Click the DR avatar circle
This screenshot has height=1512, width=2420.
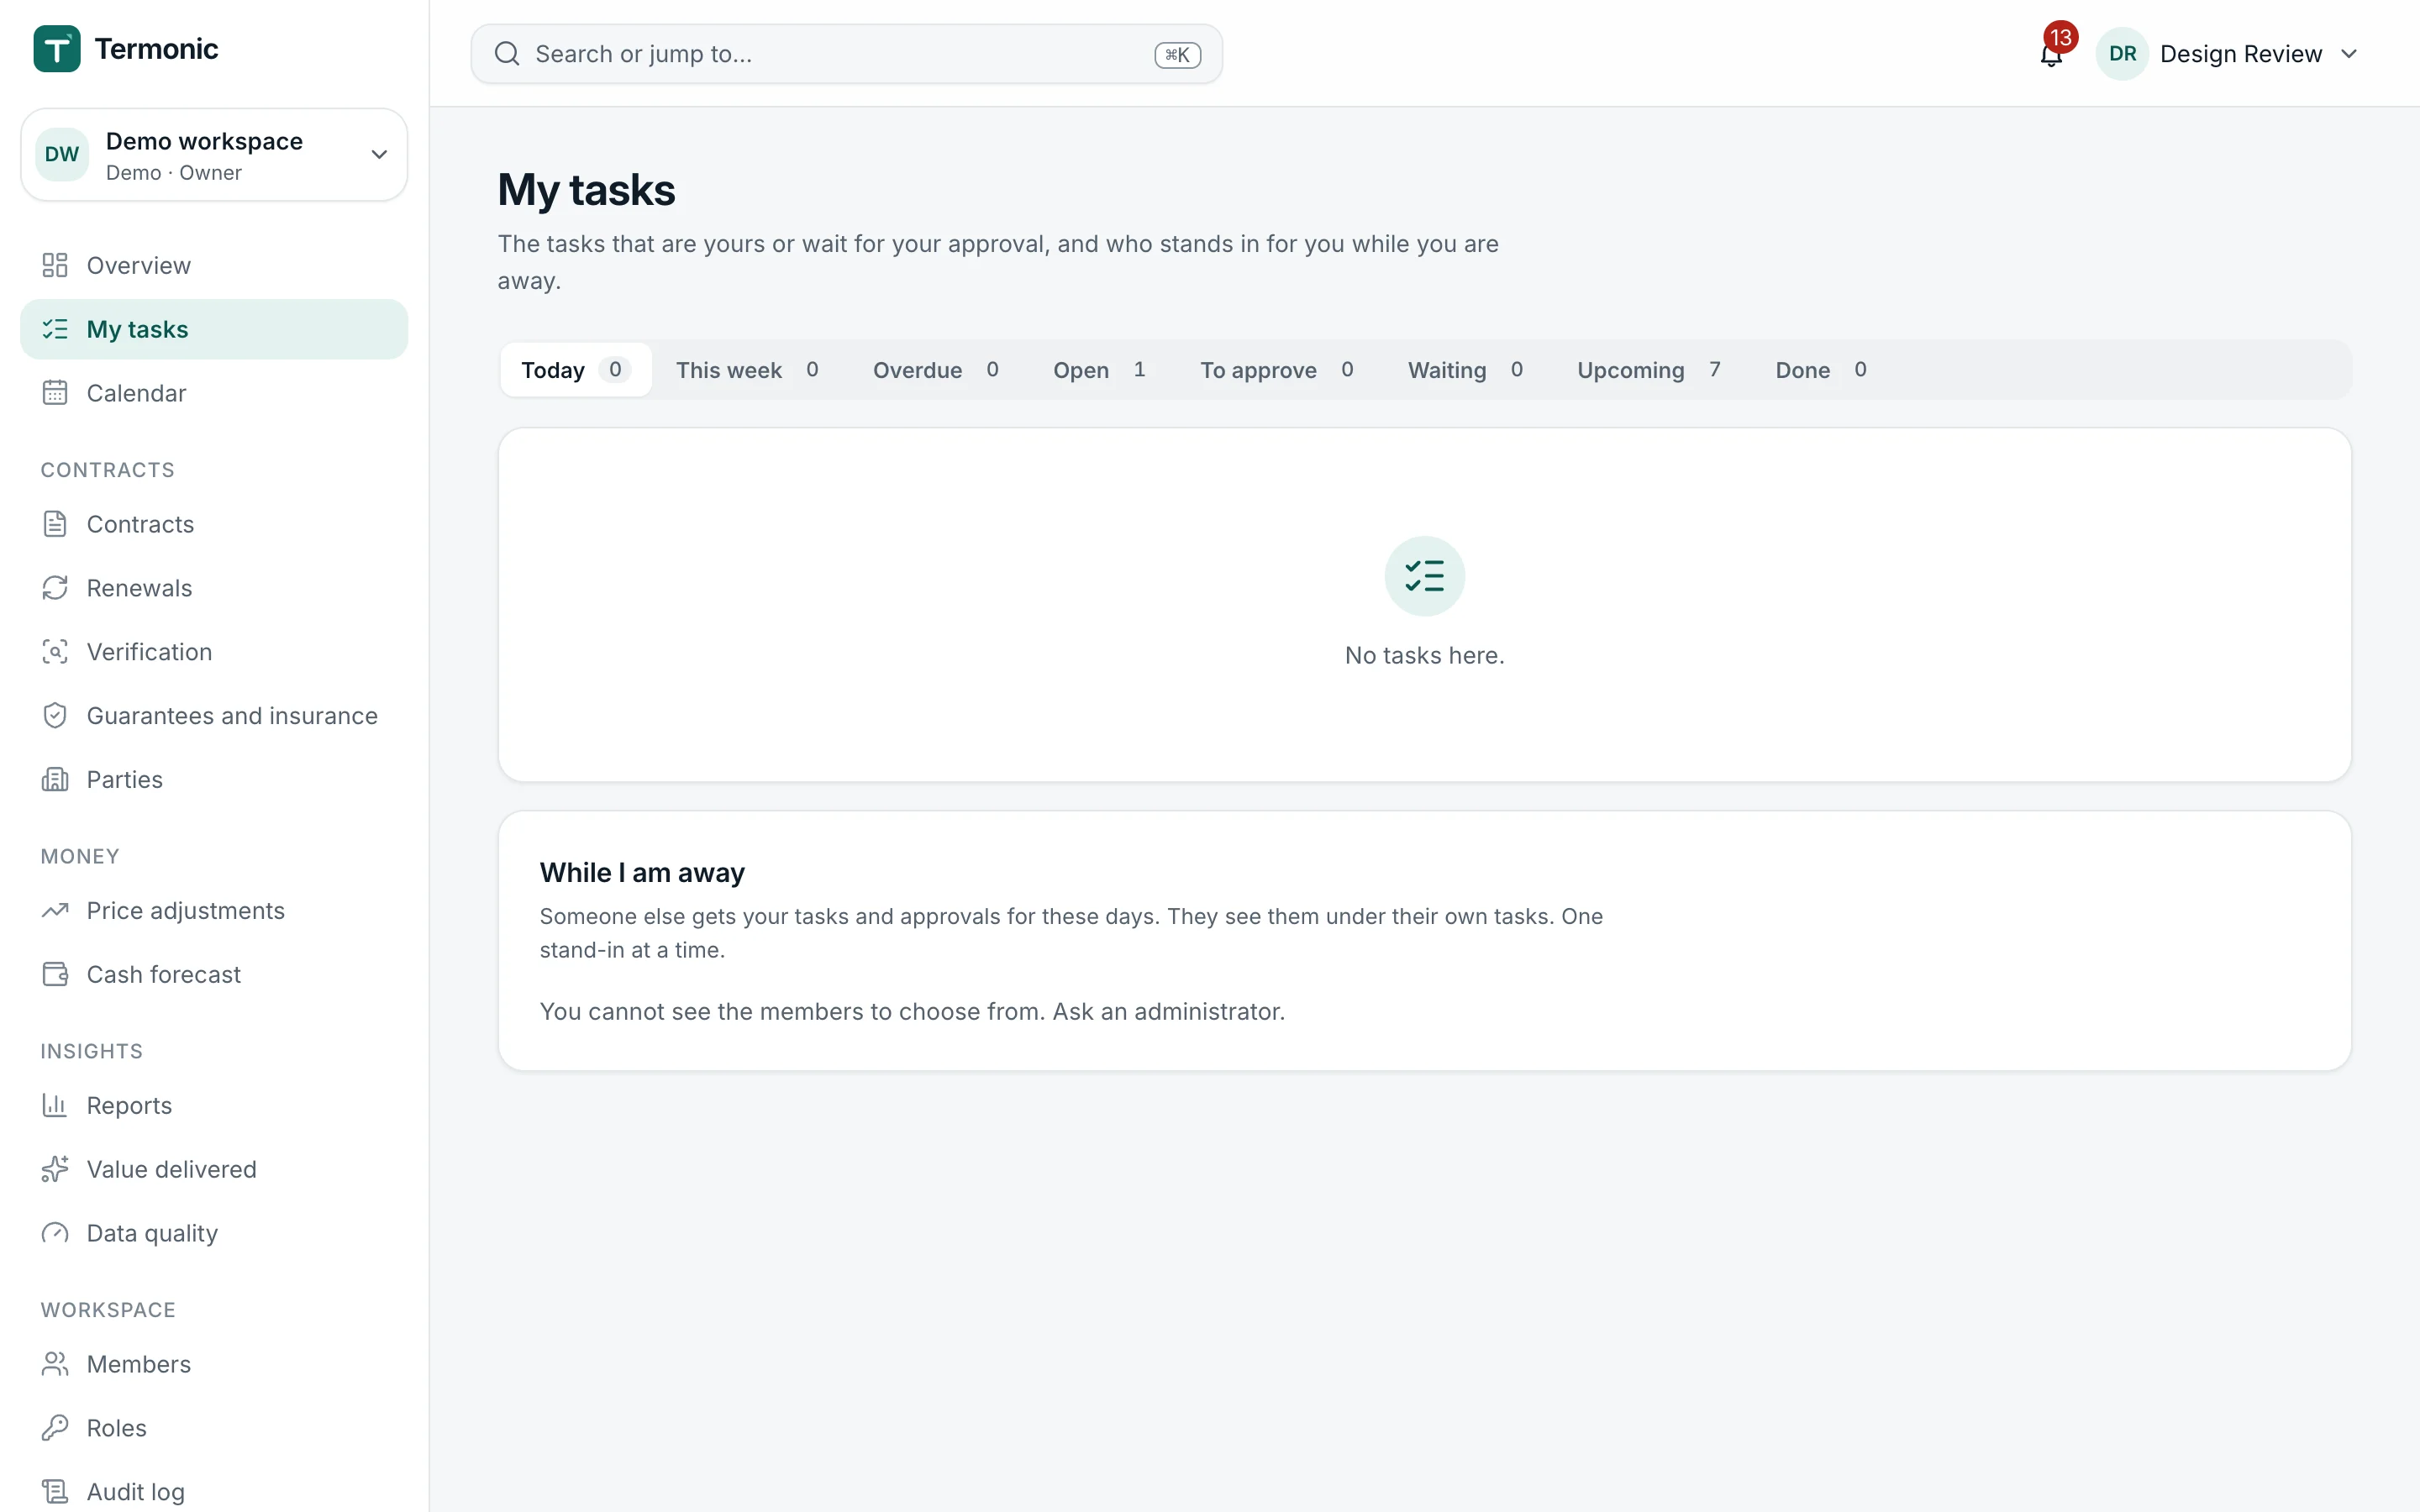coord(2122,54)
